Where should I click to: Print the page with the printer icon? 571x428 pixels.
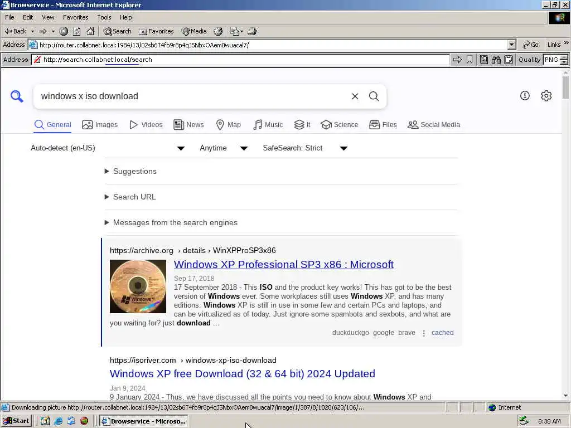(x=253, y=31)
